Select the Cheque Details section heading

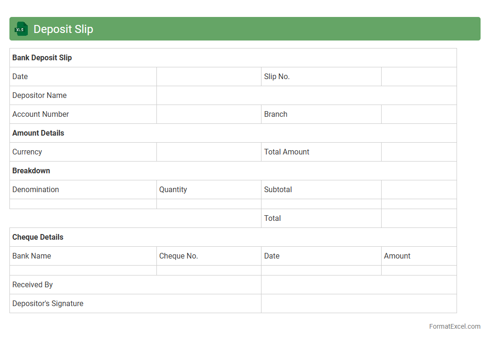pyautogui.click(x=38, y=237)
